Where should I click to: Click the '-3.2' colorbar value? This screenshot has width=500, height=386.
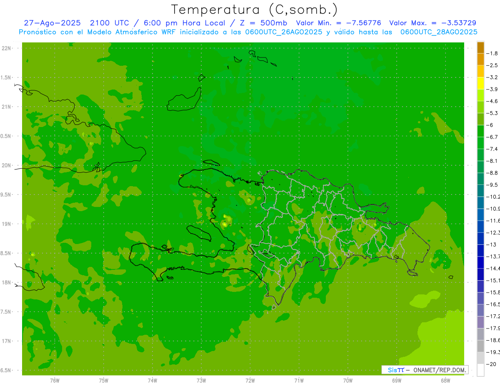(492, 77)
